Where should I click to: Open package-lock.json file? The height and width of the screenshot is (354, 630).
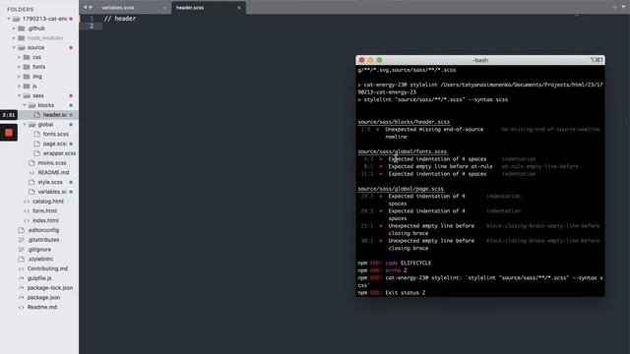50,288
